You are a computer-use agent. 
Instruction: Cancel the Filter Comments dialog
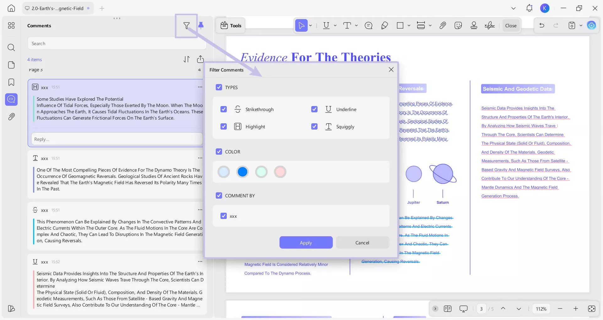362,243
